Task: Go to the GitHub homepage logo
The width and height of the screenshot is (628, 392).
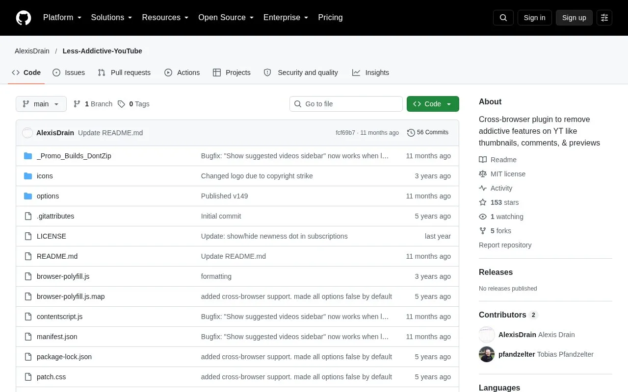Action: pos(24,18)
